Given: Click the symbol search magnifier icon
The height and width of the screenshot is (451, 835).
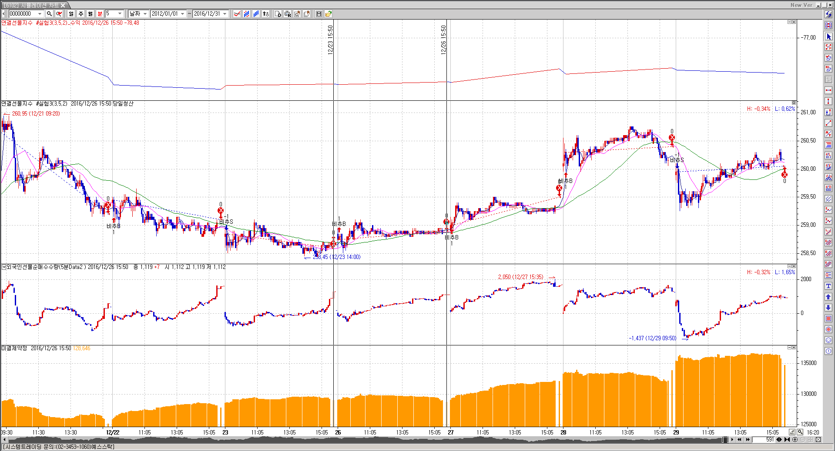Looking at the screenshot, I should 50,14.
